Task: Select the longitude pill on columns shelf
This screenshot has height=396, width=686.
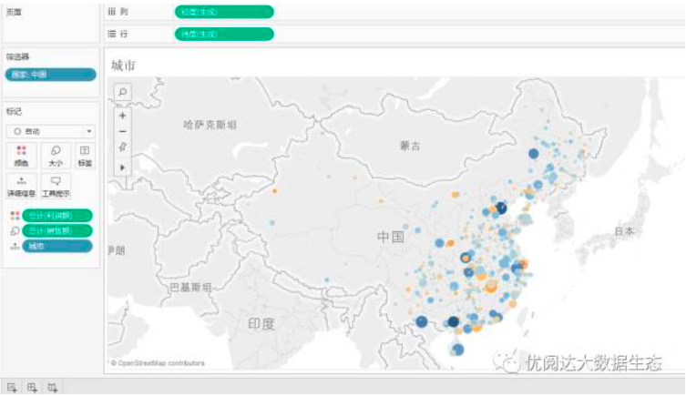Action: (x=224, y=12)
